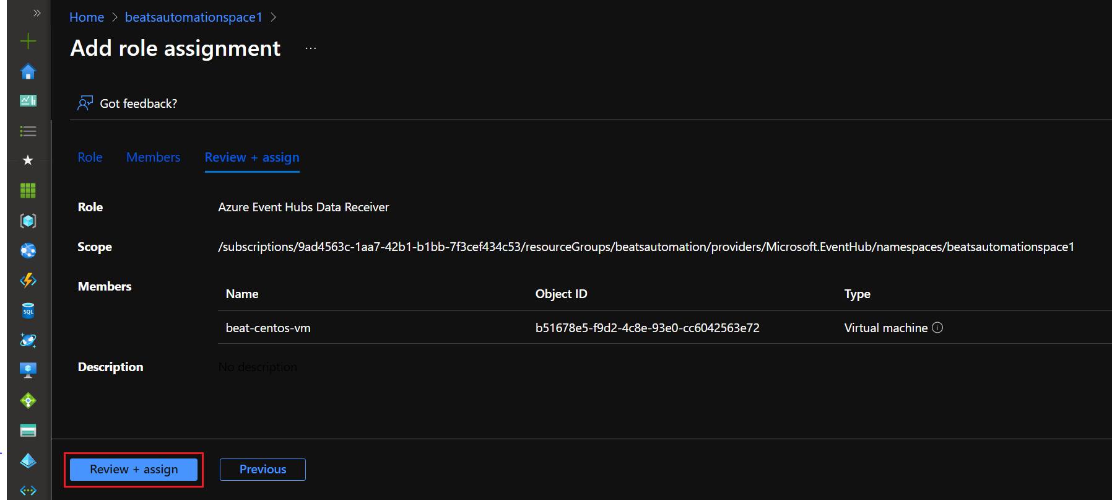This screenshot has height=500, width=1112.
Task: Click the Favorites star icon
Action: tap(28, 160)
